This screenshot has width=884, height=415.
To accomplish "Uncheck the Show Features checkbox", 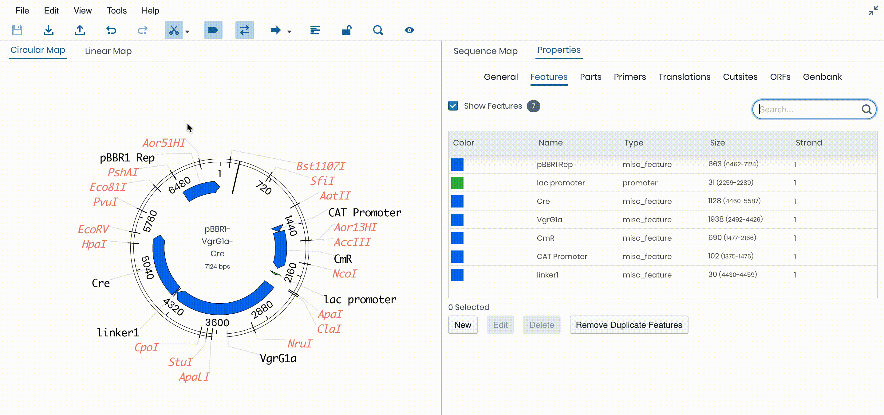I will coord(453,106).
